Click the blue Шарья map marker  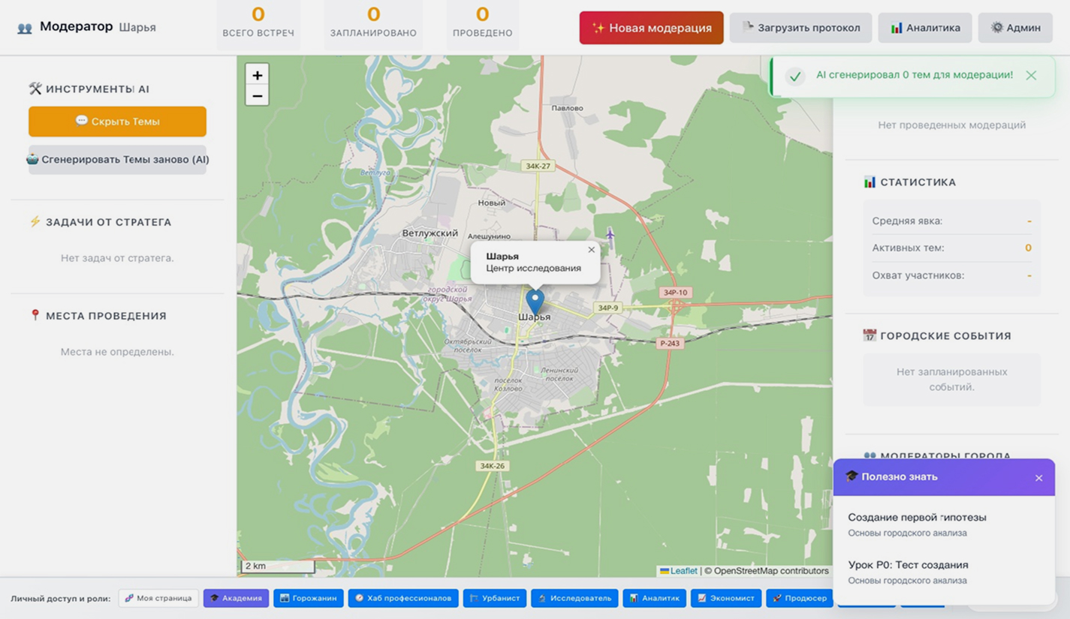pos(535,301)
